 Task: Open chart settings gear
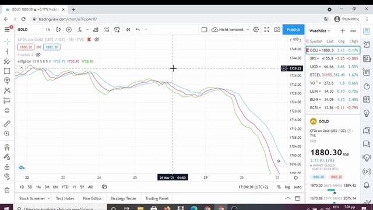tap(256, 30)
